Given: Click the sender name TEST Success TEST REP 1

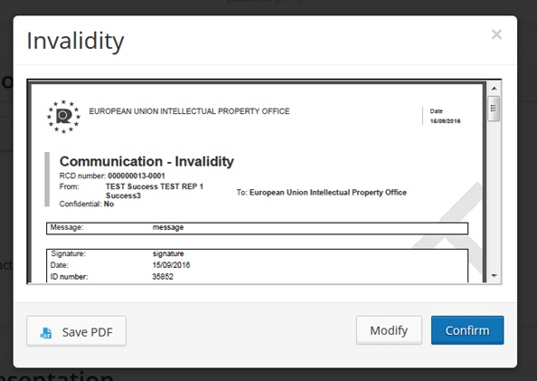Looking at the screenshot, I should point(155,186).
